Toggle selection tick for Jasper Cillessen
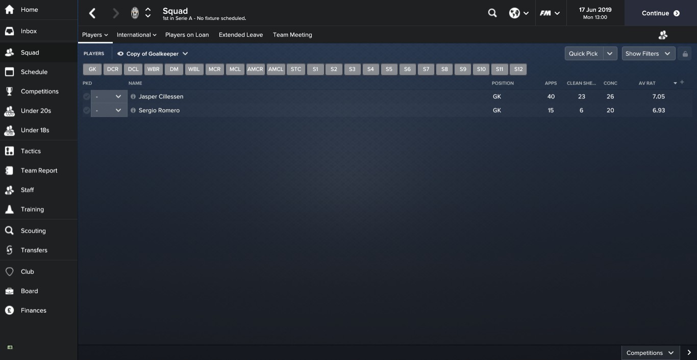This screenshot has height=360, width=697. [86, 96]
